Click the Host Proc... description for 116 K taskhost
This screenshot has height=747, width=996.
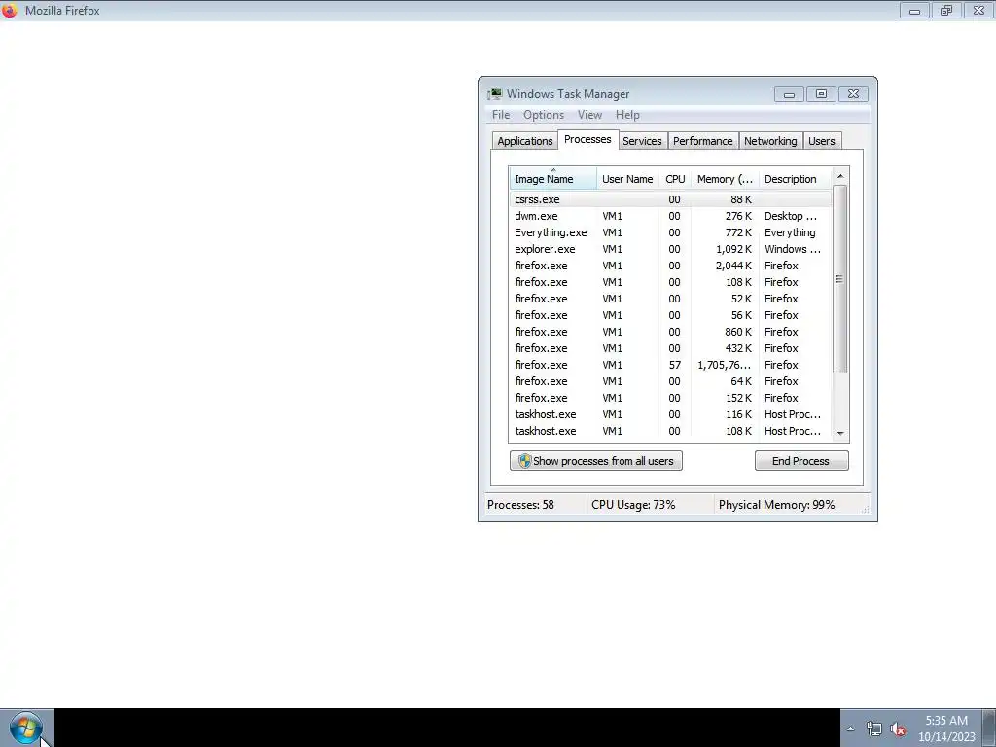tap(793, 414)
